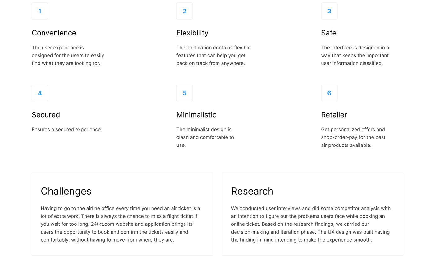The image size is (435, 259).
Task: Click the 'Ensures a secured experience' text
Action: [66, 130]
